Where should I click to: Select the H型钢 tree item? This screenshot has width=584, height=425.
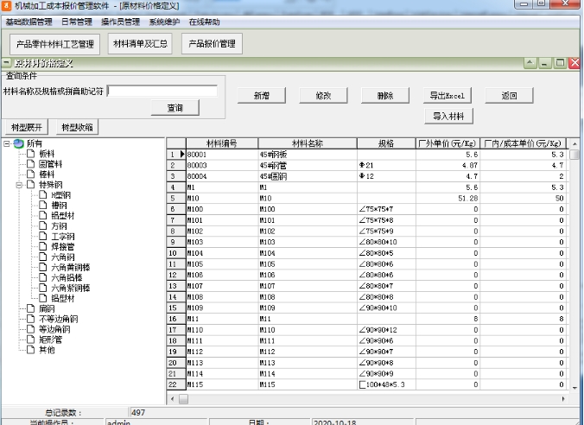[x=61, y=195]
